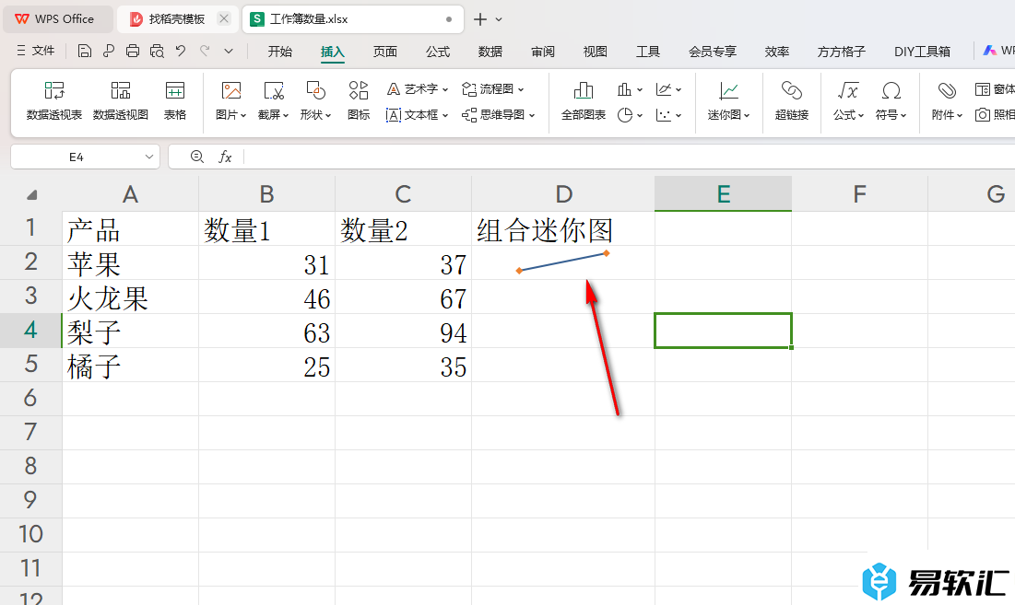Click into the formula bar input
This screenshot has height=605, width=1015.
coord(628,157)
